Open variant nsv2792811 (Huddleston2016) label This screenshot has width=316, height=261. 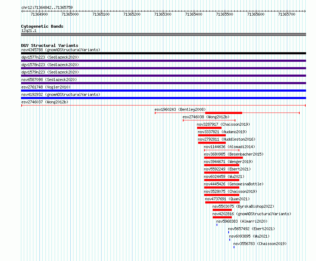point(227,139)
